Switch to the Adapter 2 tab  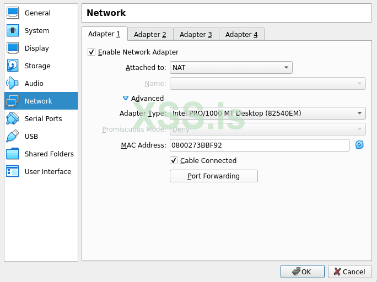pos(150,34)
